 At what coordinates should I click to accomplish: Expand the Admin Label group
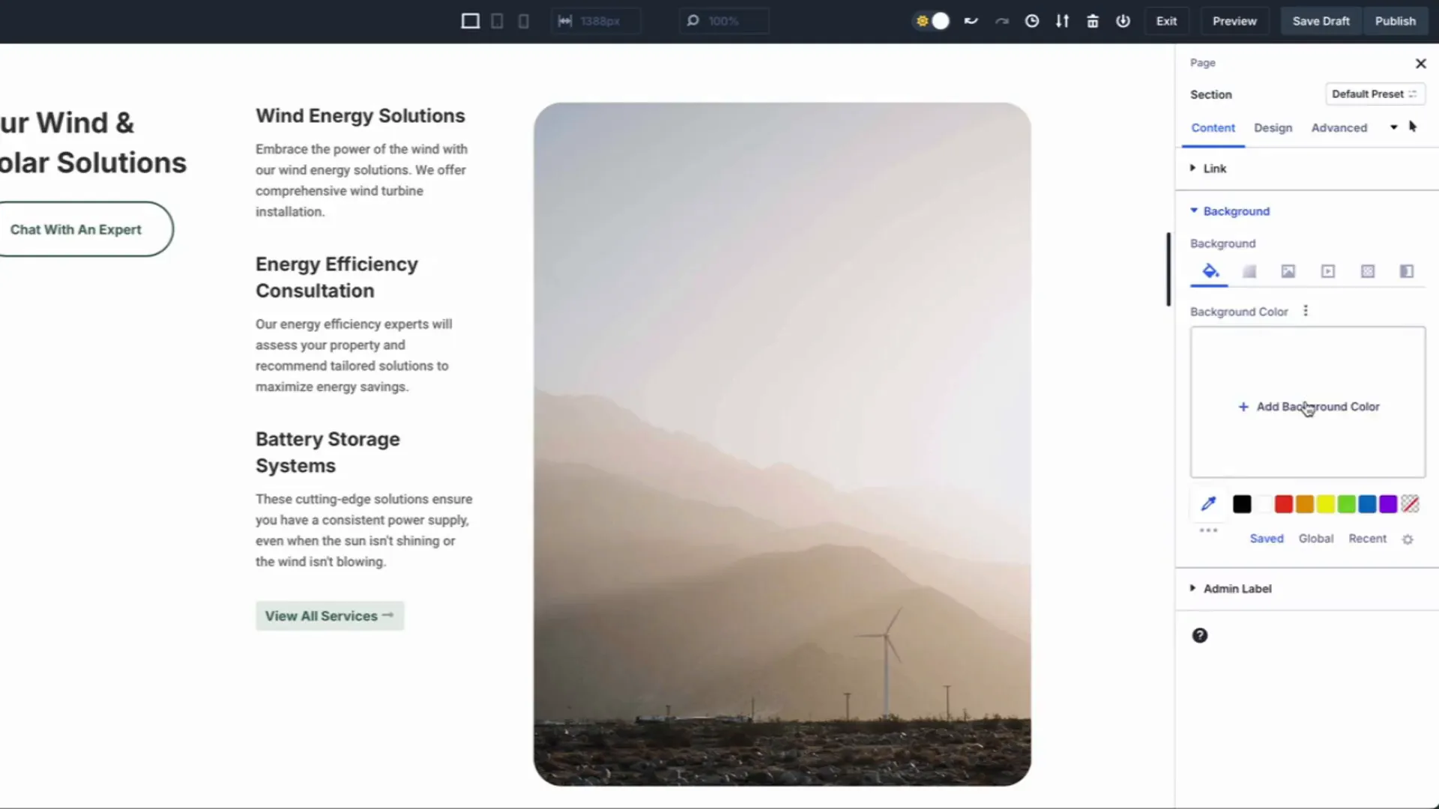click(1237, 589)
